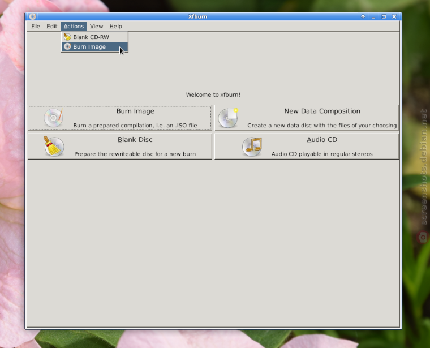Open the File menu
The height and width of the screenshot is (348, 430).
click(x=36, y=27)
